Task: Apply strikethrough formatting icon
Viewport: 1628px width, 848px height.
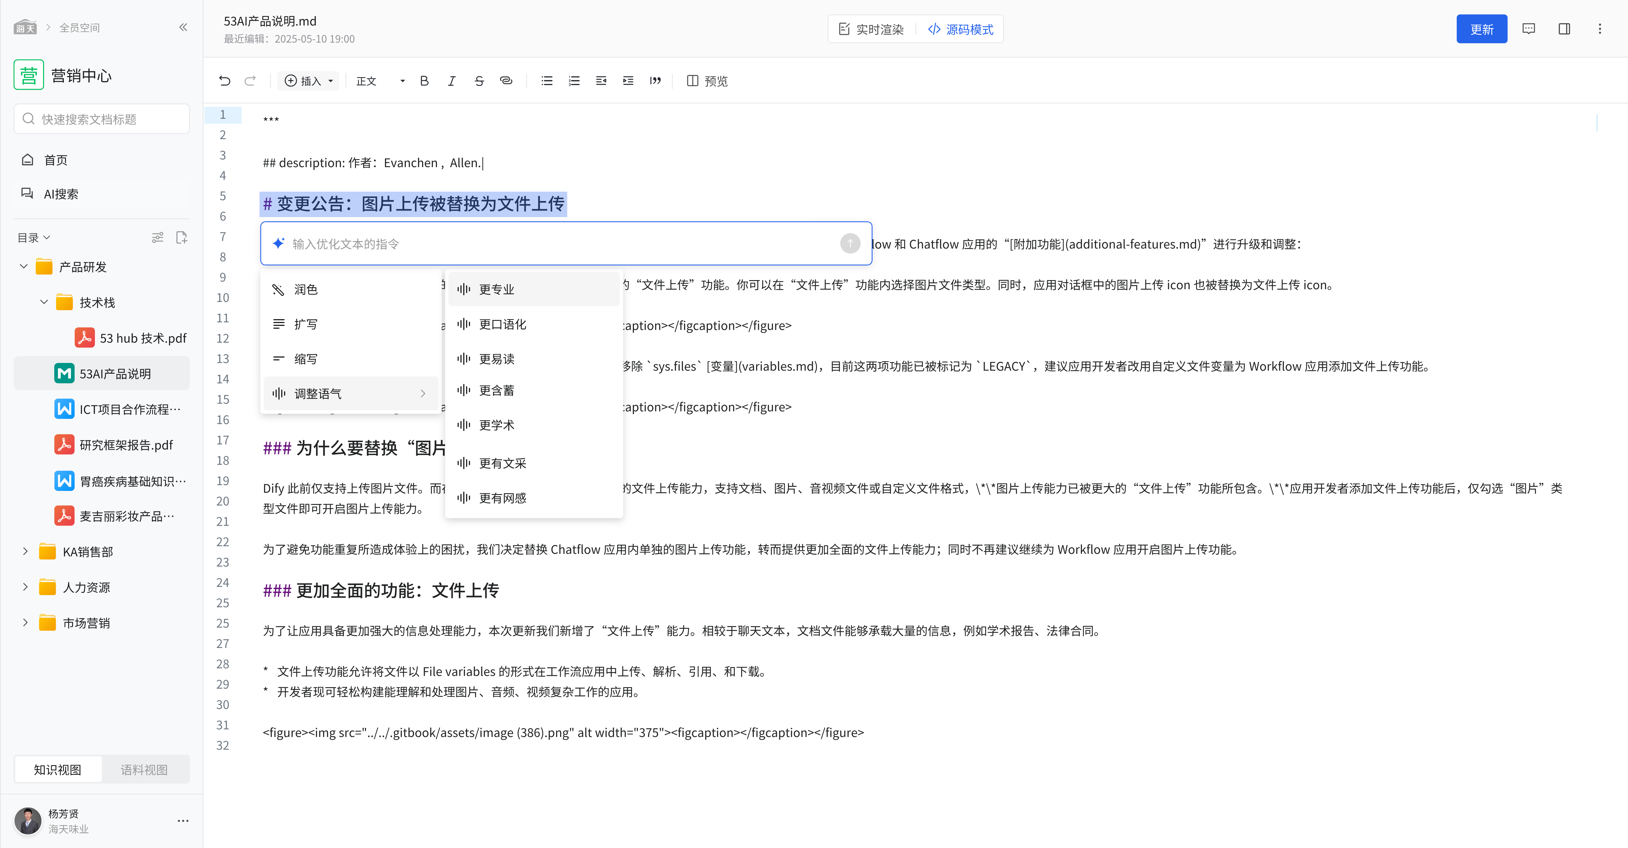Action: (x=479, y=81)
